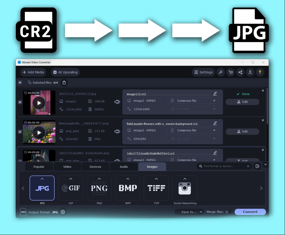Delete selected files with trash icon
This screenshot has height=235, width=285.
point(64,83)
